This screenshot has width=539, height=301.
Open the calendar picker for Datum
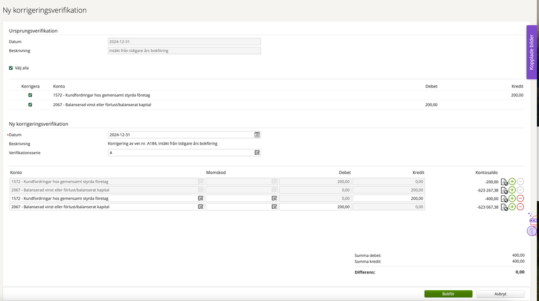pyautogui.click(x=257, y=135)
